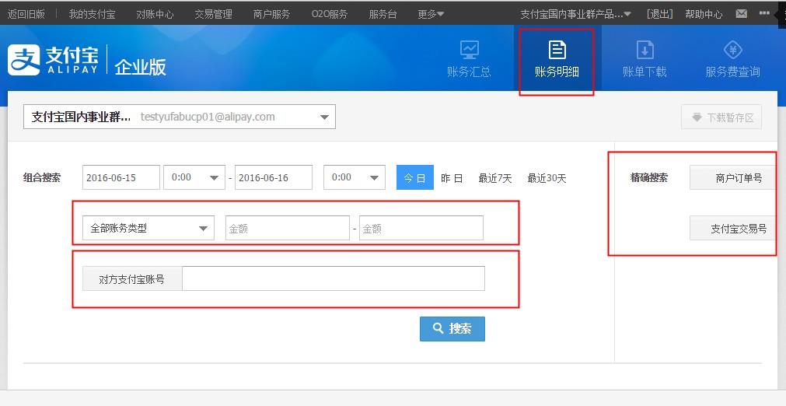Click the 组合搜索 label
Screen dimensions: 786x406
pyautogui.click(x=42, y=177)
